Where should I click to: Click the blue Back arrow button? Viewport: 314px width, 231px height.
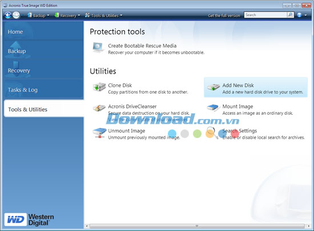point(8,15)
